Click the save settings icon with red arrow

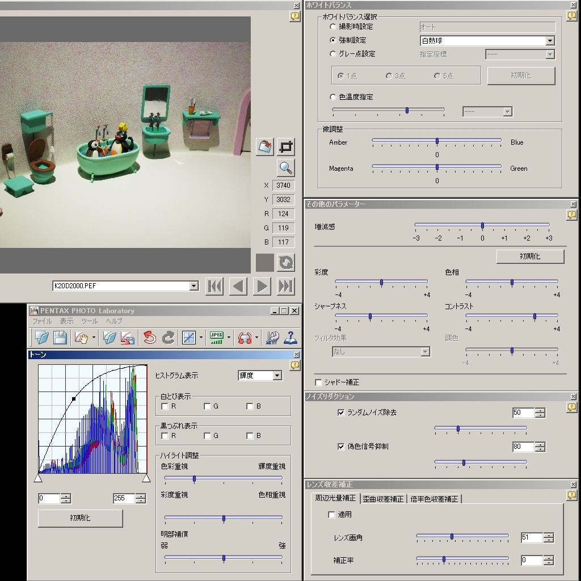[x=128, y=337]
